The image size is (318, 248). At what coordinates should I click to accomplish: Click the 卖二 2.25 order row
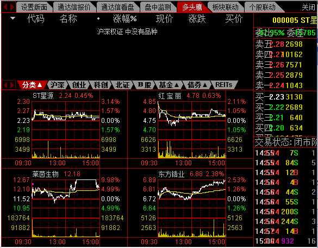(285, 75)
